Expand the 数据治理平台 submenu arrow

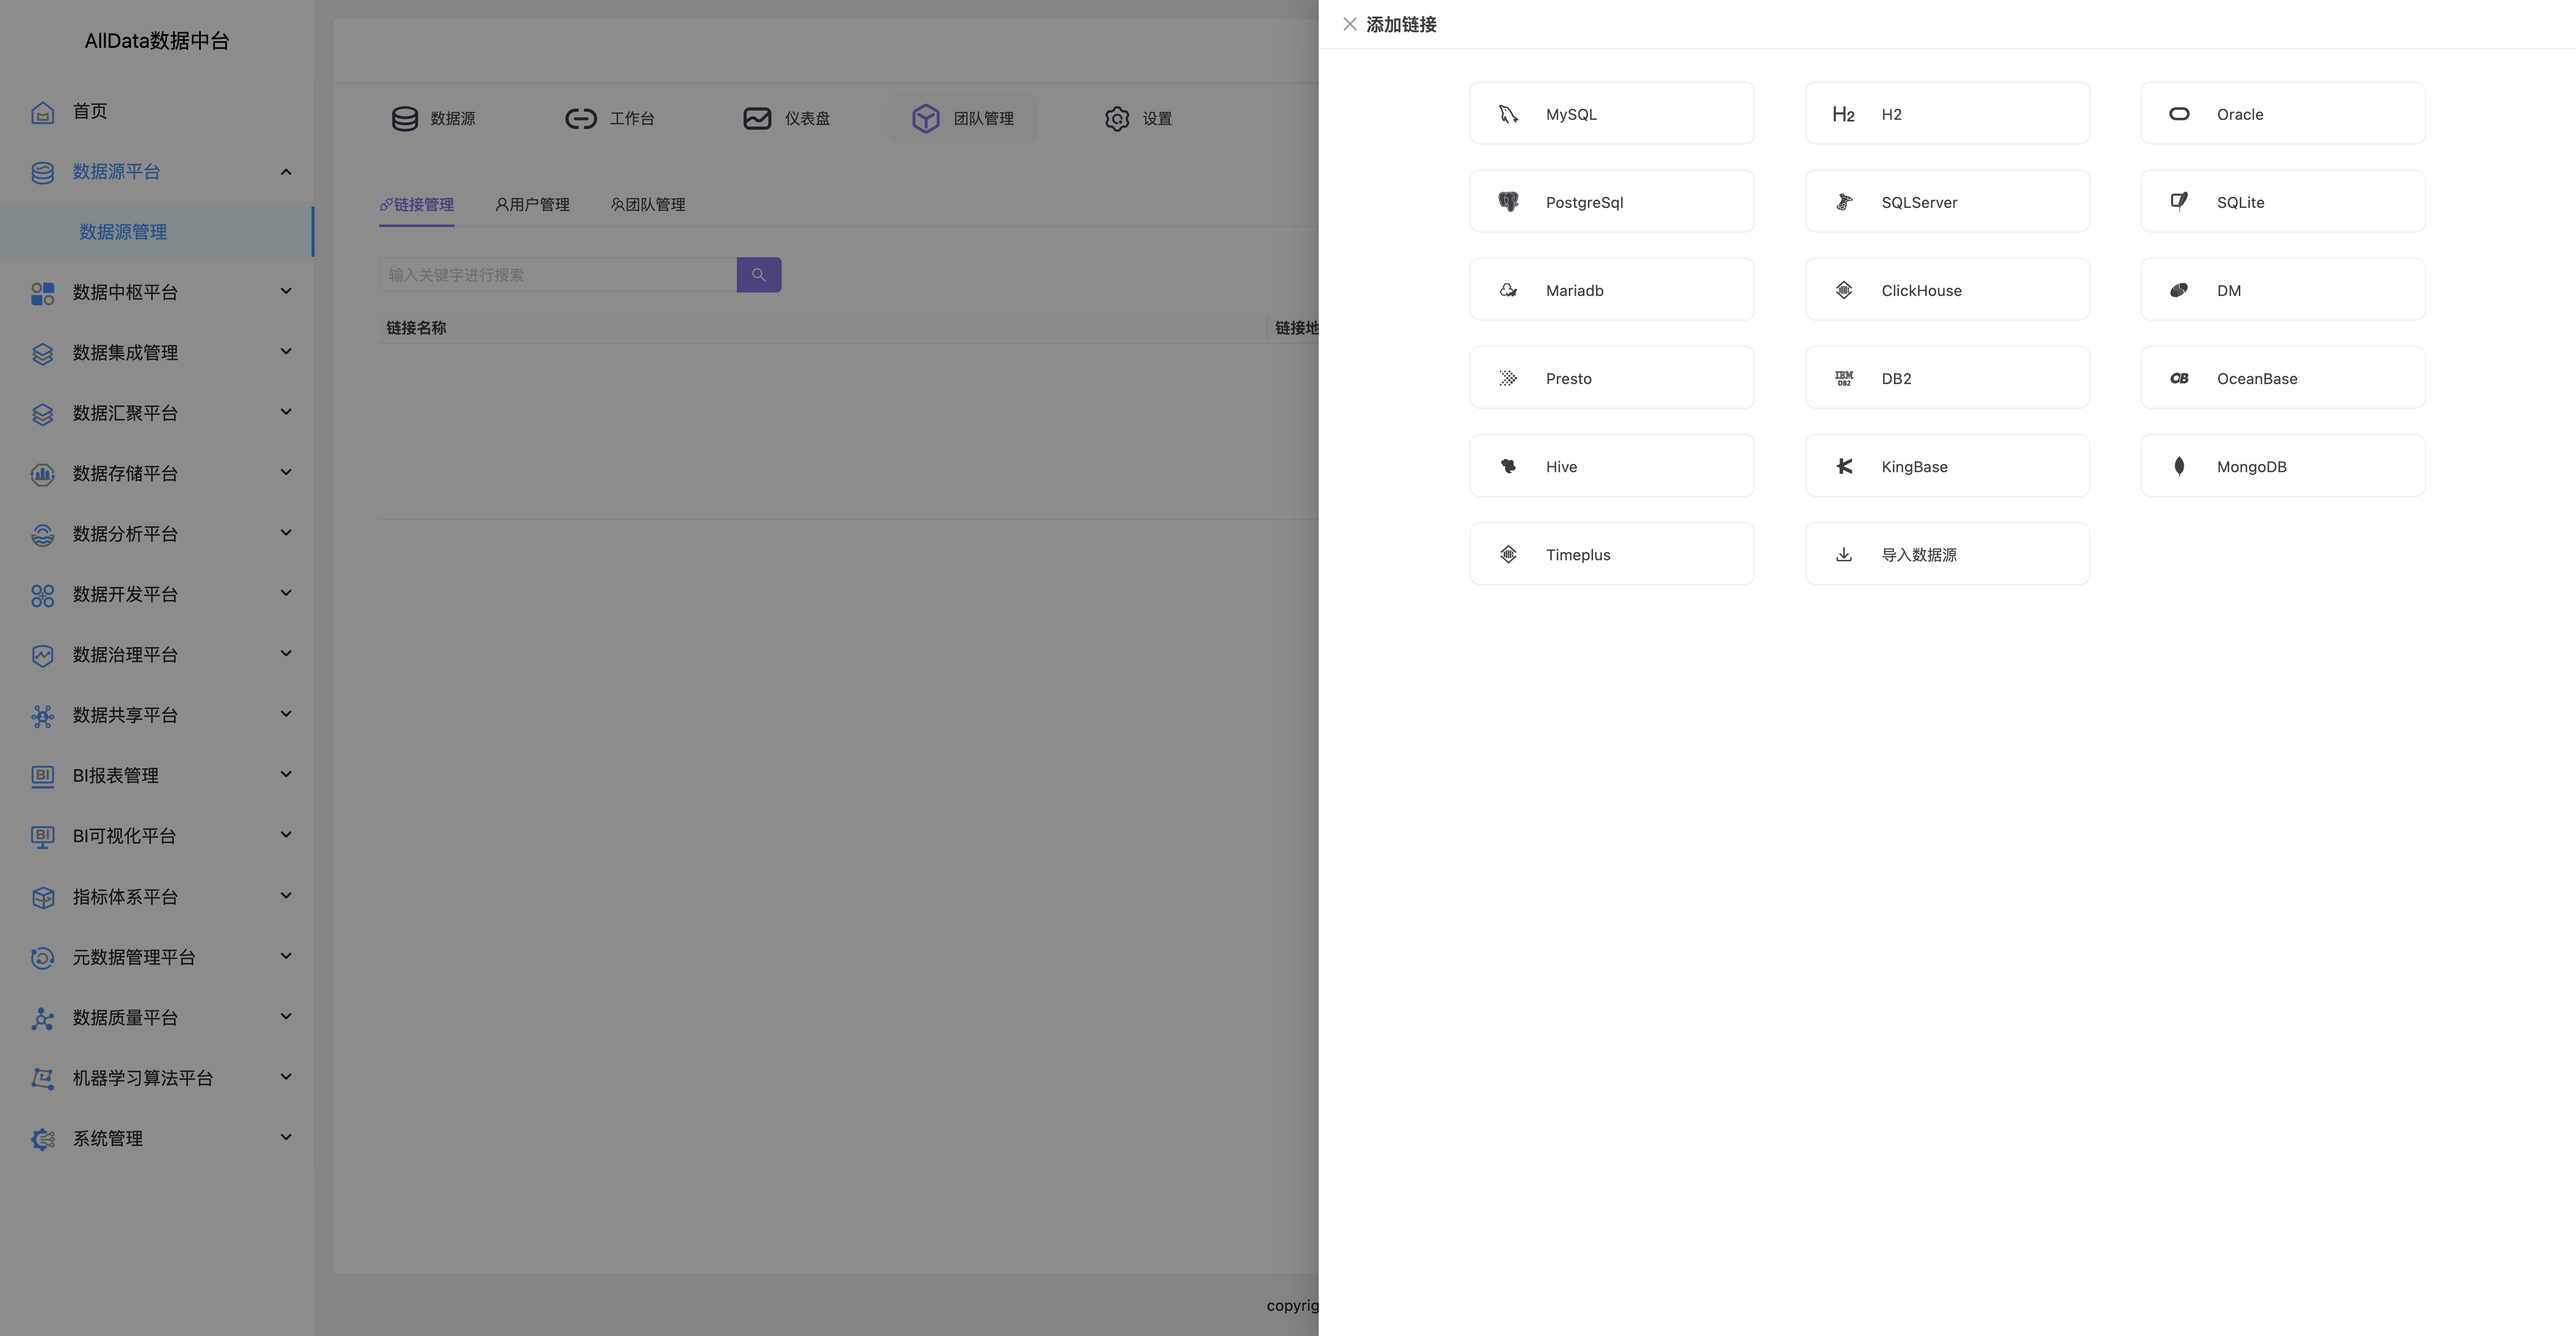click(x=286, y=654)
